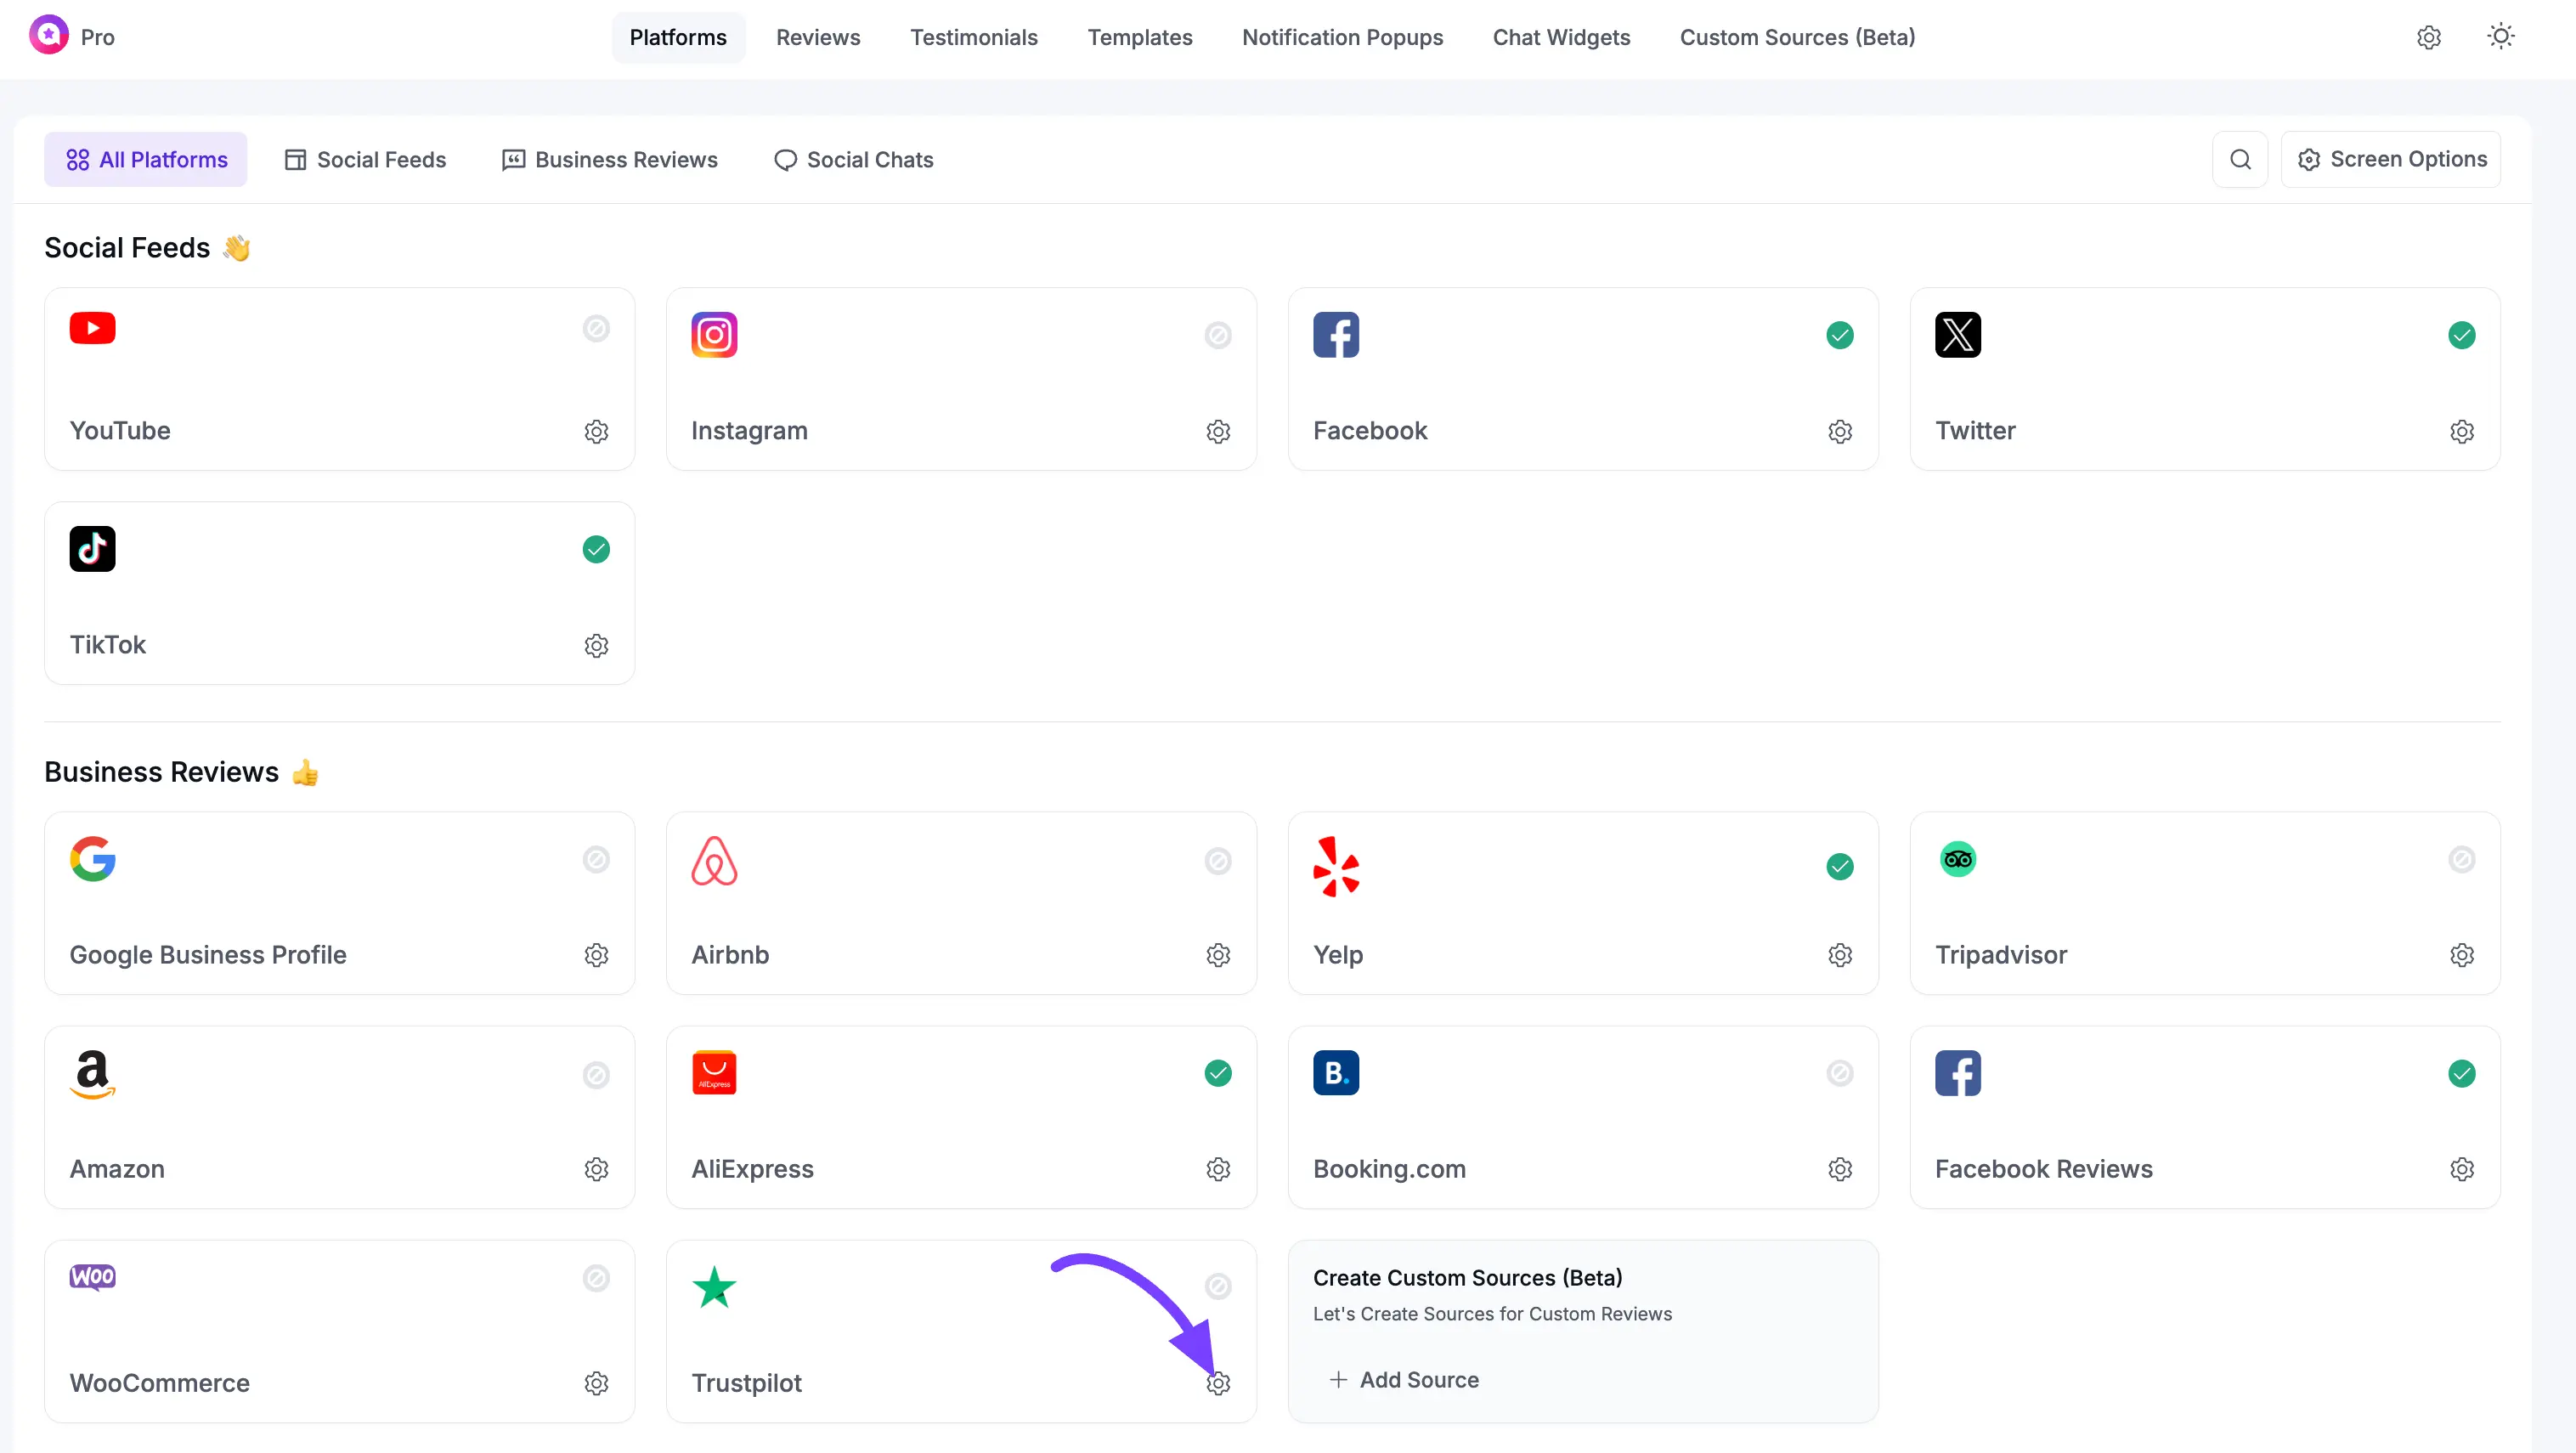Toggle AliExpress active status checkmark

[1218, 1073]
